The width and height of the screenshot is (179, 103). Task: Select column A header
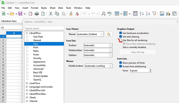14,33
